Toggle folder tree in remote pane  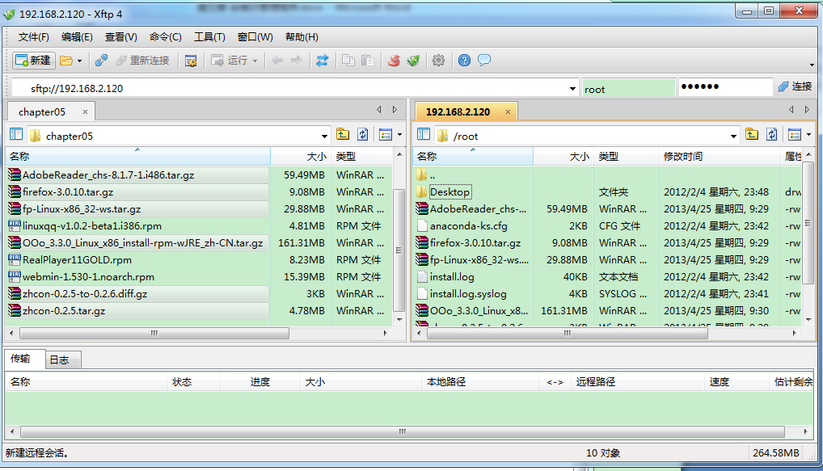tap(424, 135)
